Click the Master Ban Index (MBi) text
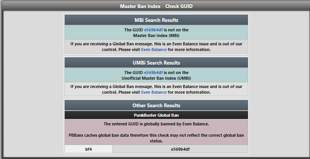Image resolution: width=310 pixels, height=159 pixels. point(156,36)
